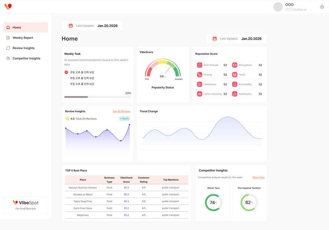This screenshot has height=230, width=329.
Task: Click the 4/5 rating in Goodies on Mews row
Action: point(144,195)
